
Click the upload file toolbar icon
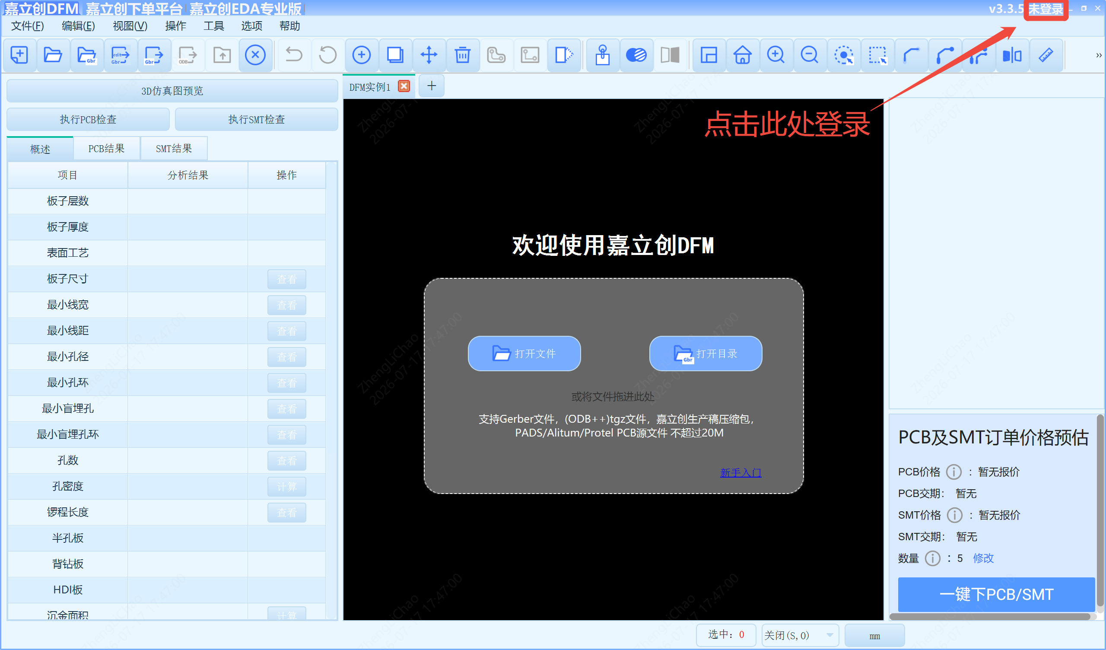[x=222, y=55]
